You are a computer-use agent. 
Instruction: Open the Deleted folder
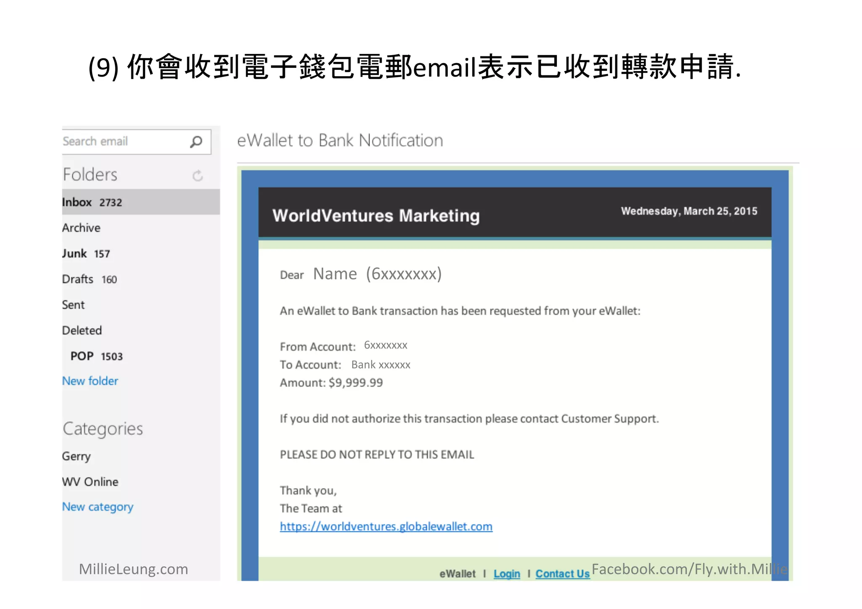coord(82,330)
